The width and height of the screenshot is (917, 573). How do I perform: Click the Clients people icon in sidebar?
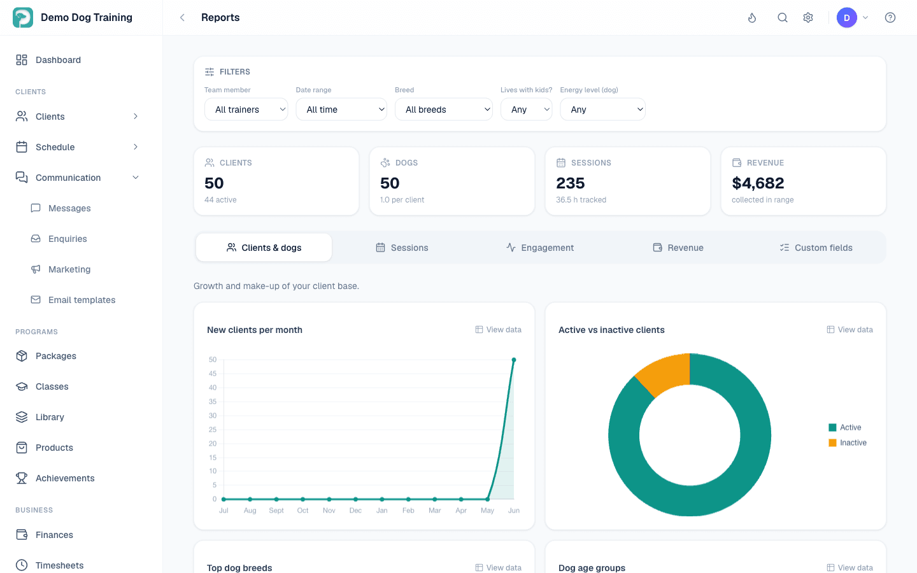pos(22,117)
